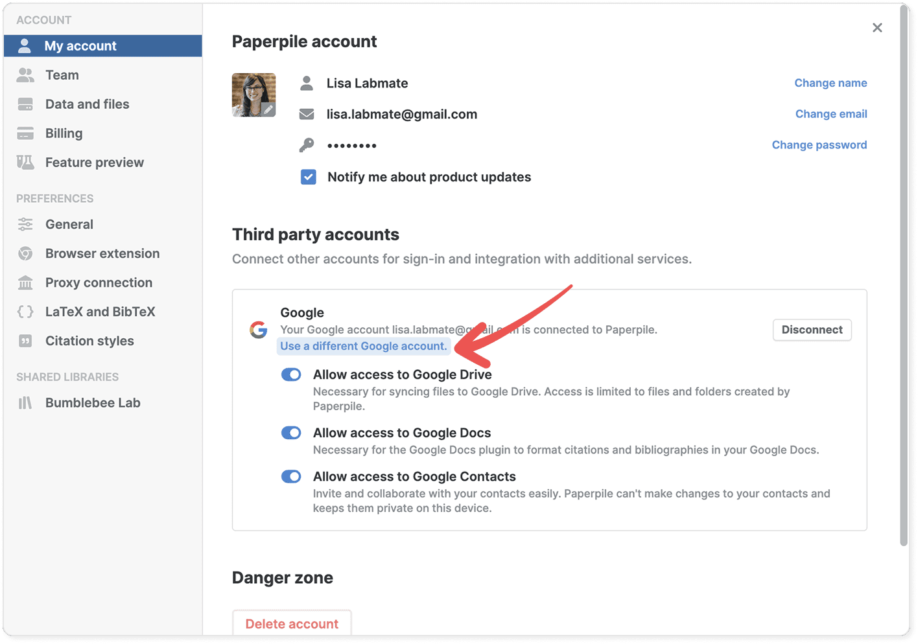Click the Proxy connection institution icon
This screenshot has height=644, width=918.
pyautogui.click(x=25, y=282)
